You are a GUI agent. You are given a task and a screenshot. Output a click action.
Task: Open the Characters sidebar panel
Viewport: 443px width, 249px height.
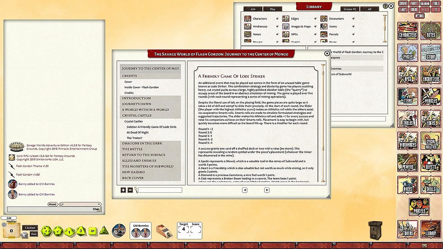(x=408, y=31)
